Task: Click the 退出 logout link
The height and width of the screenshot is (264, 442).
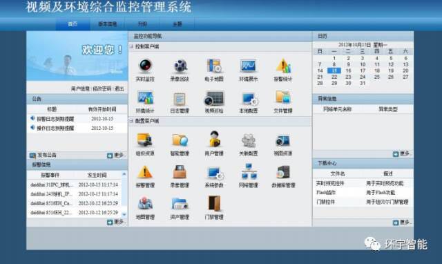Action: [119, 88]
